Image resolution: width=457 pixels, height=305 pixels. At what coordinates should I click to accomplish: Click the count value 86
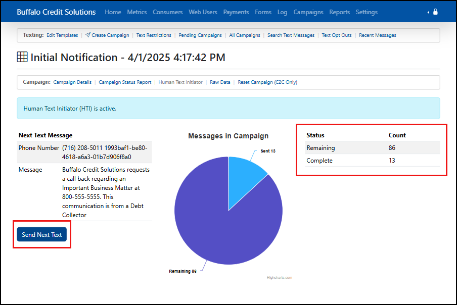click(x=392, y=148)
